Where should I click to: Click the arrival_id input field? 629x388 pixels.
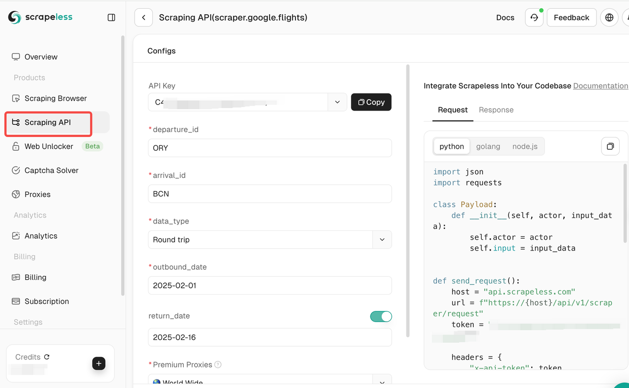pyautogui.click(x=270, y=194)
